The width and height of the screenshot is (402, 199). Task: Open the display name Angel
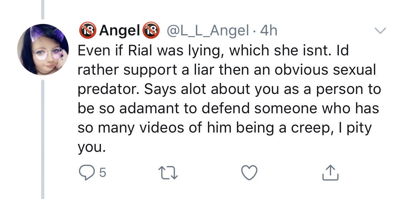tap(119, 31)
